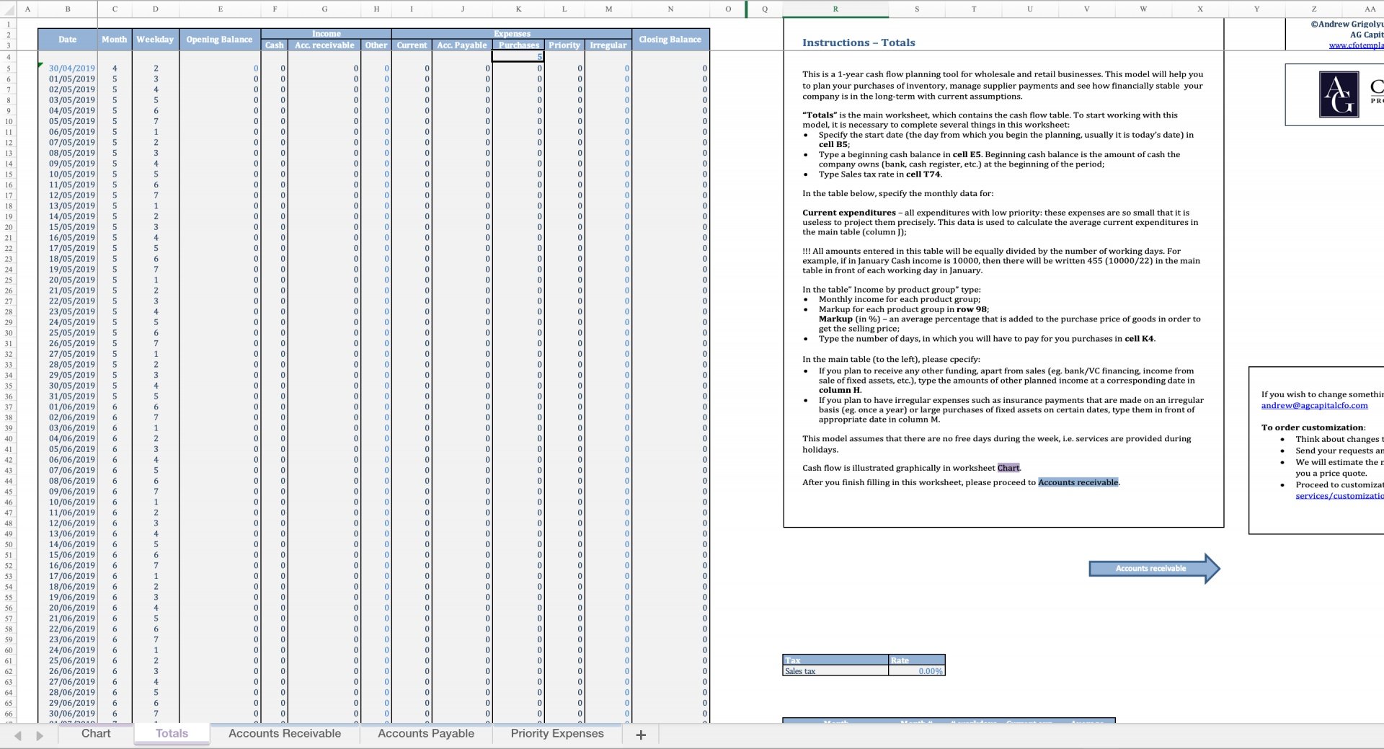Select the Totals sheet tab
Viewport: 1384px width, 749px height.
point(172,733)
